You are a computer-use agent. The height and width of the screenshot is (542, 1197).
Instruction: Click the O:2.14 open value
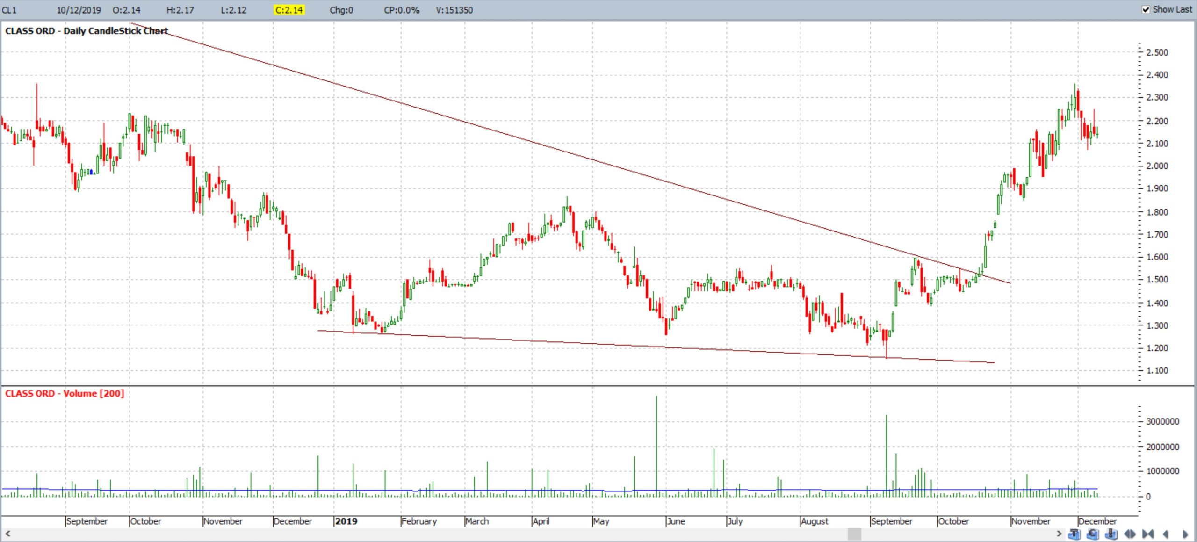126,10
